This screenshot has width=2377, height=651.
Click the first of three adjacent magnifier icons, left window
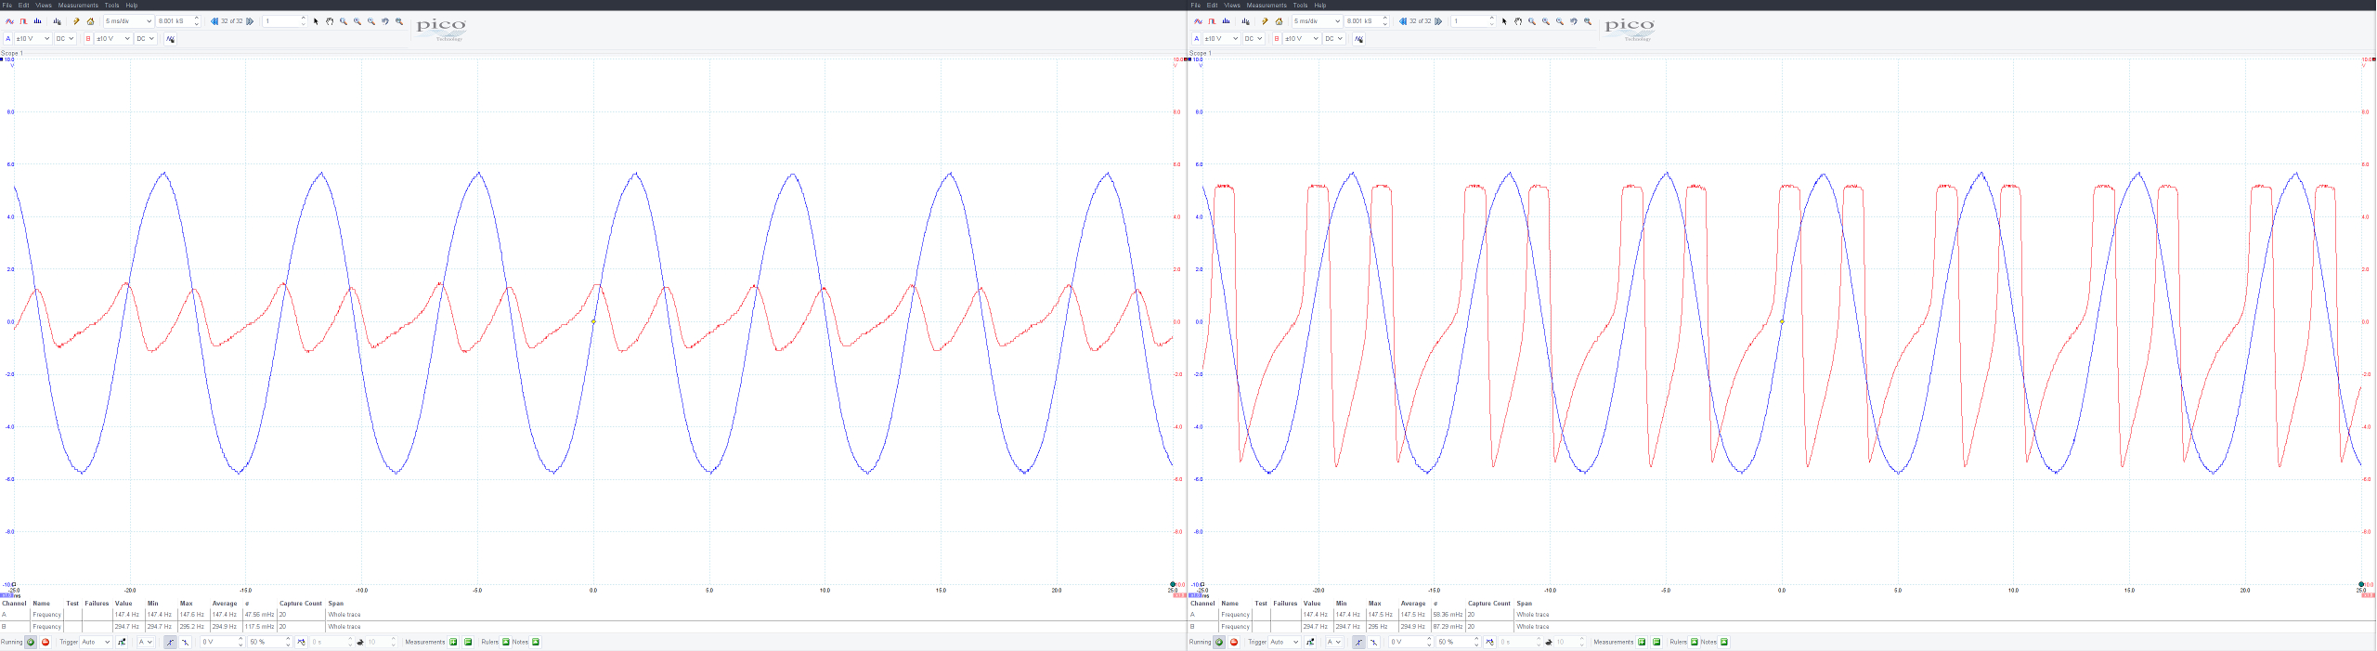tap(344, 21)
